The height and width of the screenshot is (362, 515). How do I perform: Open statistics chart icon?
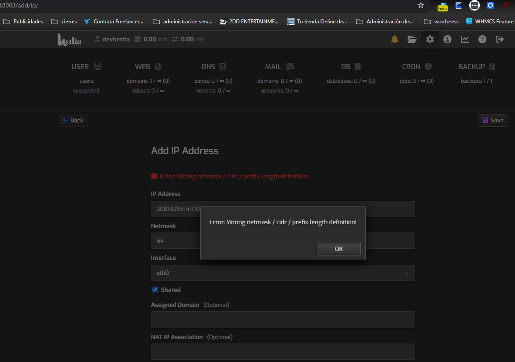465,40
